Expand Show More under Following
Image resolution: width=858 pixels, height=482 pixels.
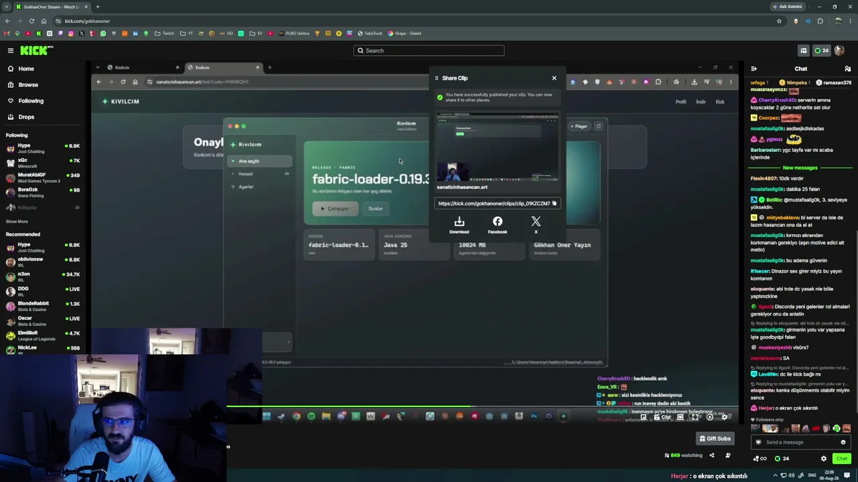(x=17, y=222)
